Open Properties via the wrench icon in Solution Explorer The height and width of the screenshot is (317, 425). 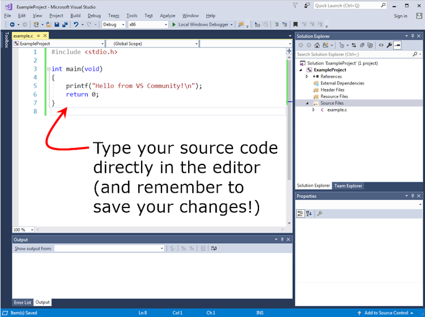[389, 45]
